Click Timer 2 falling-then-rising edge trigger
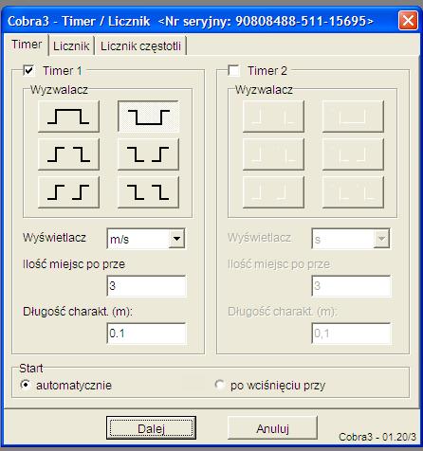The height and width of the screenshot is (451, 423). (353, 154)
